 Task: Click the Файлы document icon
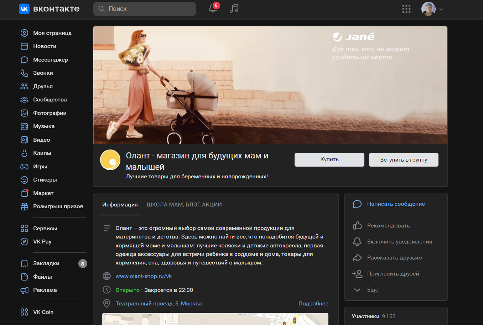point(24,277)
